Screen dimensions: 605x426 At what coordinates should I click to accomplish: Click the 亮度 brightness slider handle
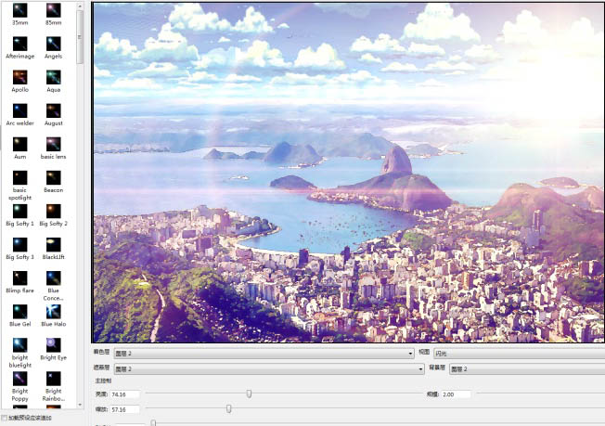click(250, 394)
